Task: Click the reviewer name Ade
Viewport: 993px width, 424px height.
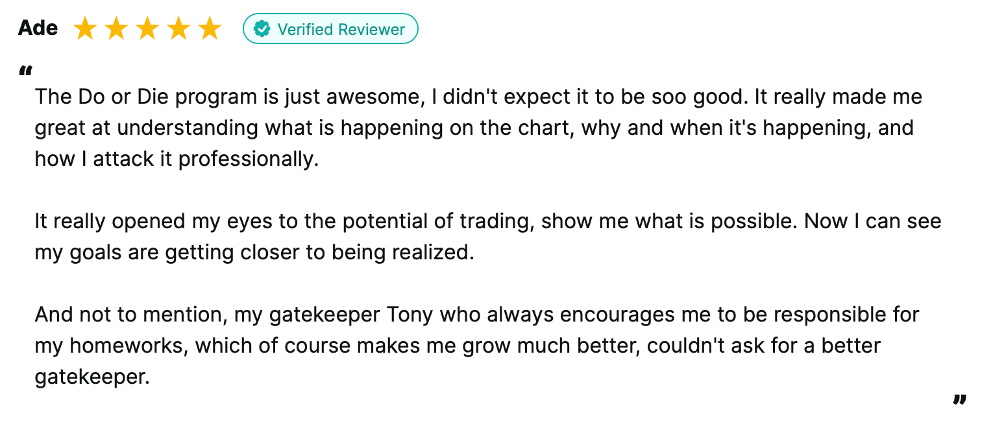Action: pos(38,29)
